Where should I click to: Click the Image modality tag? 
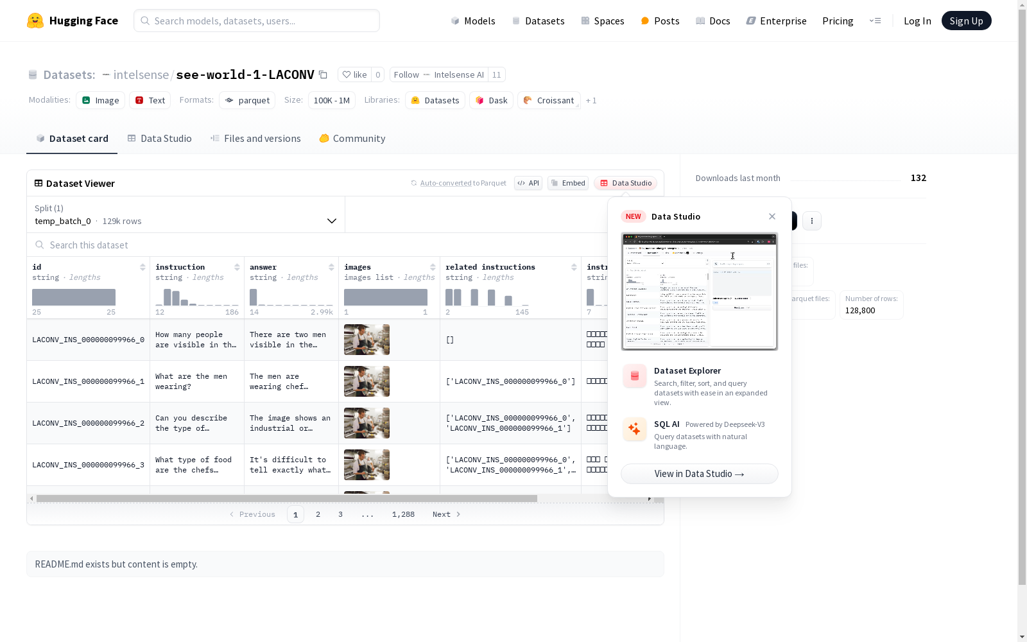click(x=101, y=100)
